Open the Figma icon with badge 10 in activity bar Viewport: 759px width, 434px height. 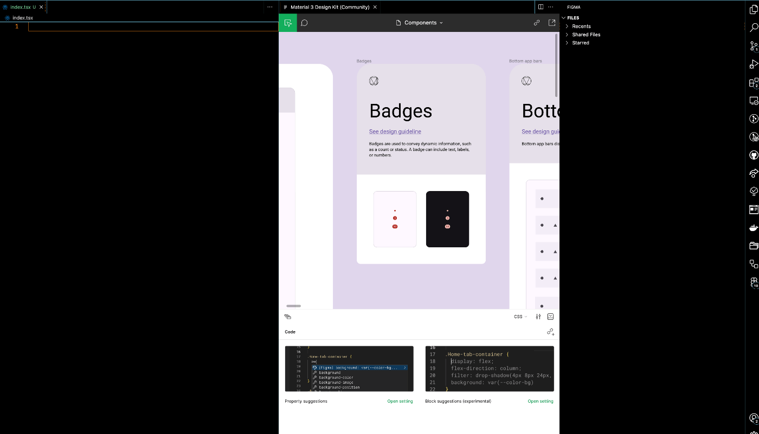pos(754,282)
